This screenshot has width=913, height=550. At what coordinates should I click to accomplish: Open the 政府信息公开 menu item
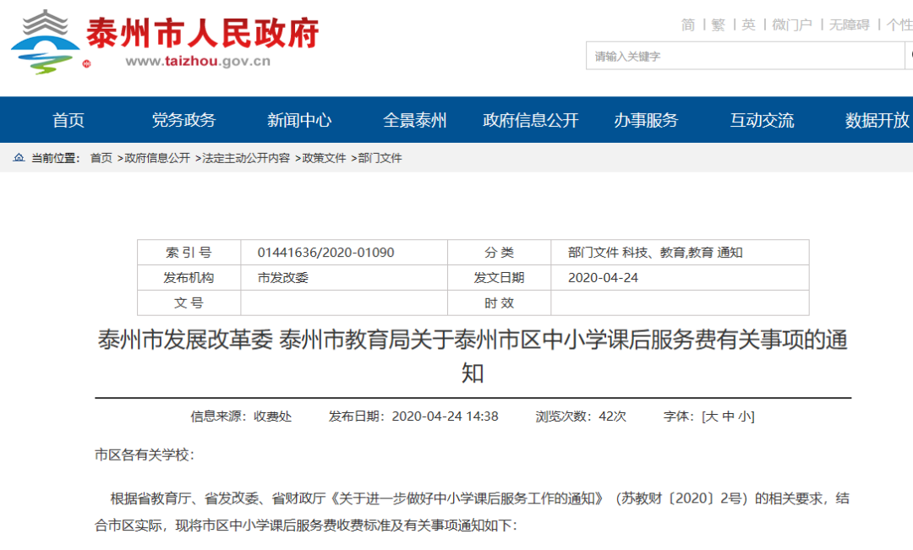[x=530, y=120]
